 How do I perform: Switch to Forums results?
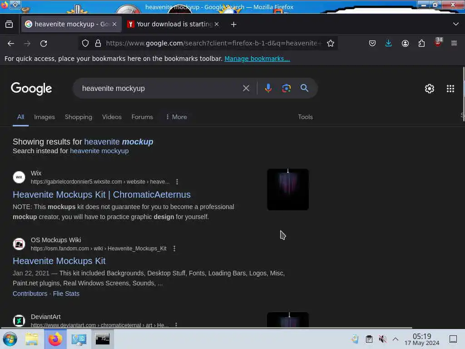click(142, 117)
